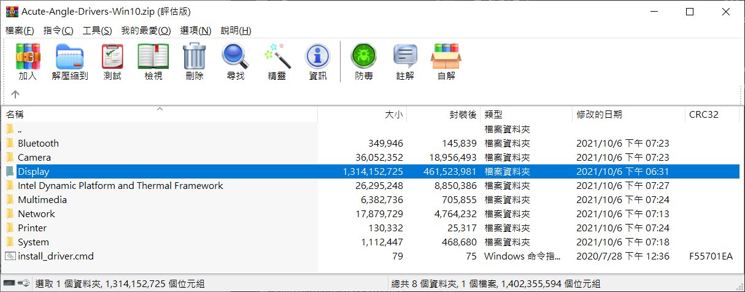Screen dimensions: 745x292
Task: Open the 檢視 (View) book icon
Action: coord(153,61)
